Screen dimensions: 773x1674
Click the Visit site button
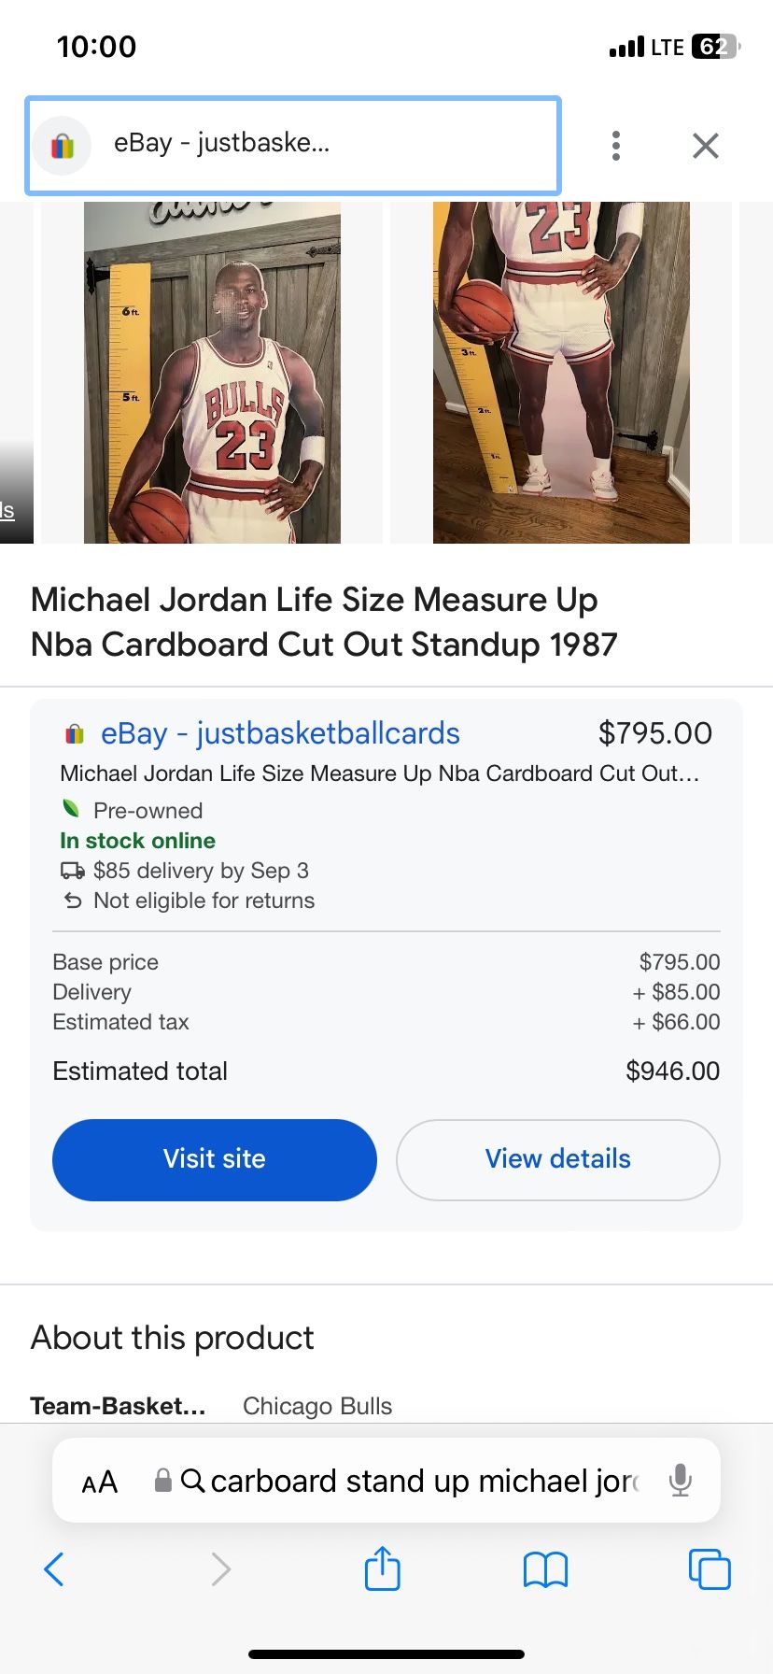point(215,1159)
